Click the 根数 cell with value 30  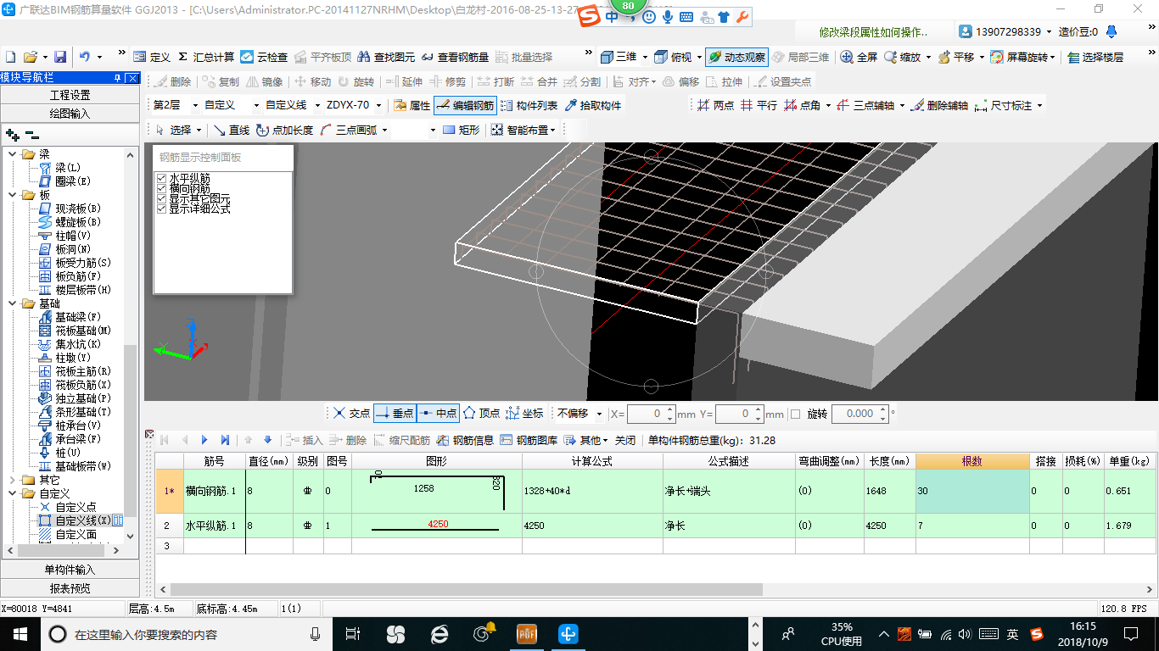point(971,491)
